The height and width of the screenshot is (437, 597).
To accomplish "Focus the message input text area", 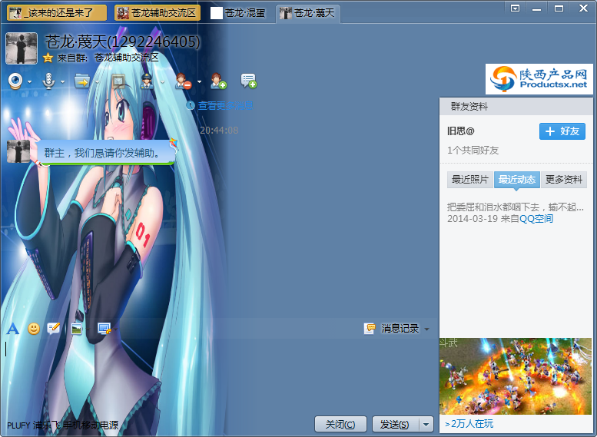I will click(219, 375).
